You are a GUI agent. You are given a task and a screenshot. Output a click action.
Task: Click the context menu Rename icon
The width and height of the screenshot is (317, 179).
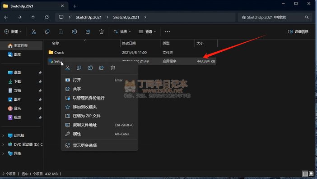click(90, 68)
